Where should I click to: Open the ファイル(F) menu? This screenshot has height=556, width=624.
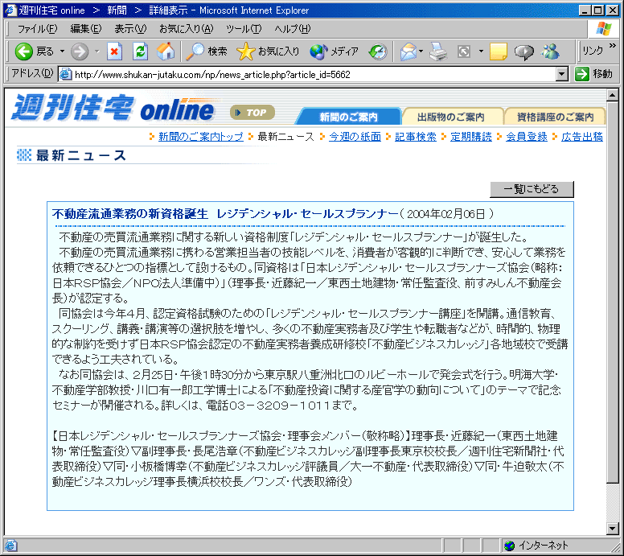[x=38, y=29]
